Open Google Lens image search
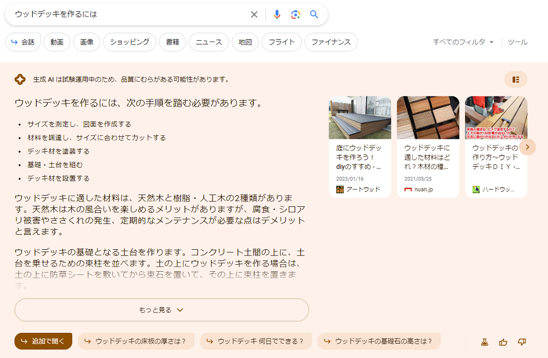This screenshot has height=358, width=548. (295, 14)
